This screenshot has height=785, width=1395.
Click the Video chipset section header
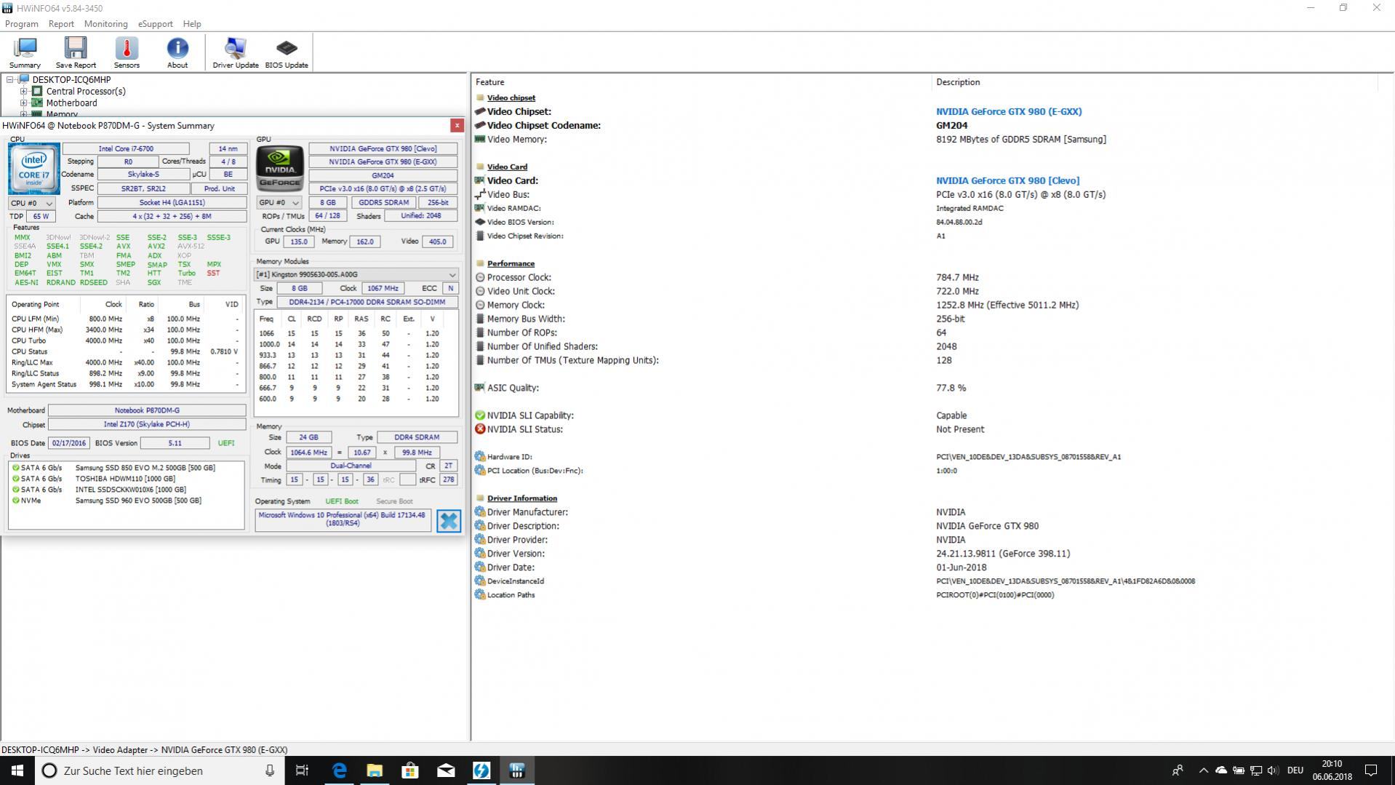[x=511, y=97]
